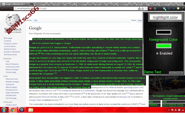Viewport: 185px width, 115px height.
Task: Open Permanent link sidebar item
Action: (12, 90)
